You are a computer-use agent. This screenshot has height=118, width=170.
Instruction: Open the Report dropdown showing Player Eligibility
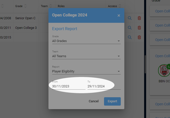click(87, 71)
